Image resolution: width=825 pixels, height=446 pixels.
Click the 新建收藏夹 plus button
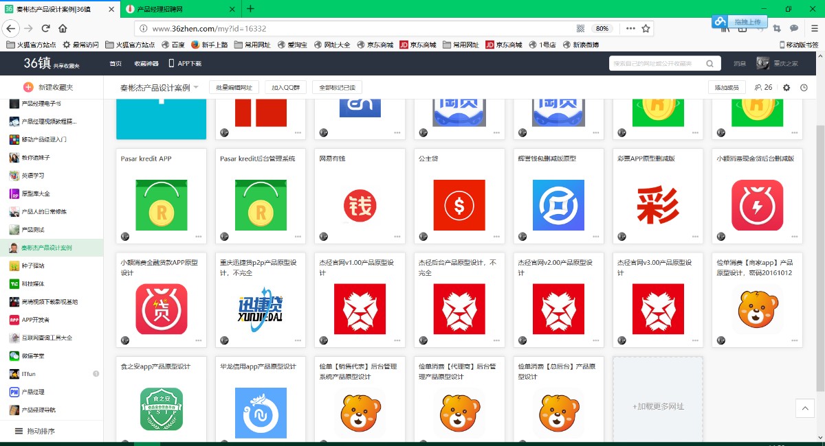point(28,87)
